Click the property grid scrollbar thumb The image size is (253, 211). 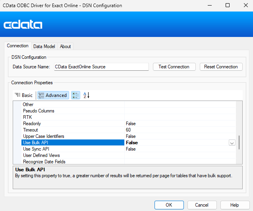[x=239, y=142]
